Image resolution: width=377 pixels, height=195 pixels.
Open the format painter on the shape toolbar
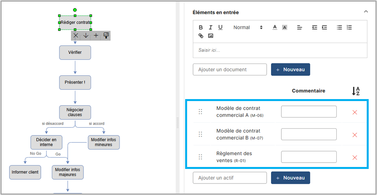point(106,36)
